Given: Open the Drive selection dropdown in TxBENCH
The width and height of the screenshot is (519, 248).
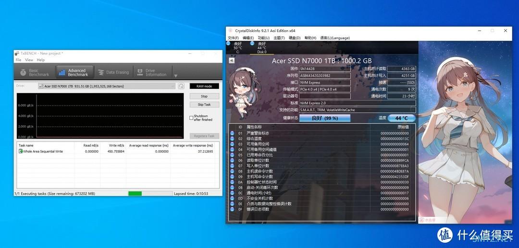Looking at the screenshot, I should [107, 86].
